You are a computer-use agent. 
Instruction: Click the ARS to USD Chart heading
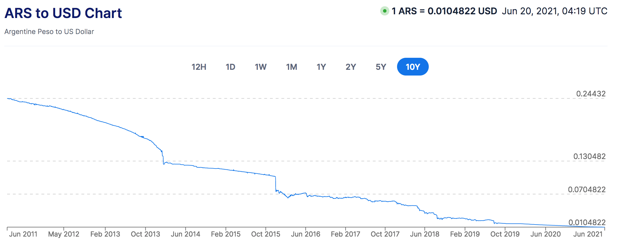tap(63, 13)
